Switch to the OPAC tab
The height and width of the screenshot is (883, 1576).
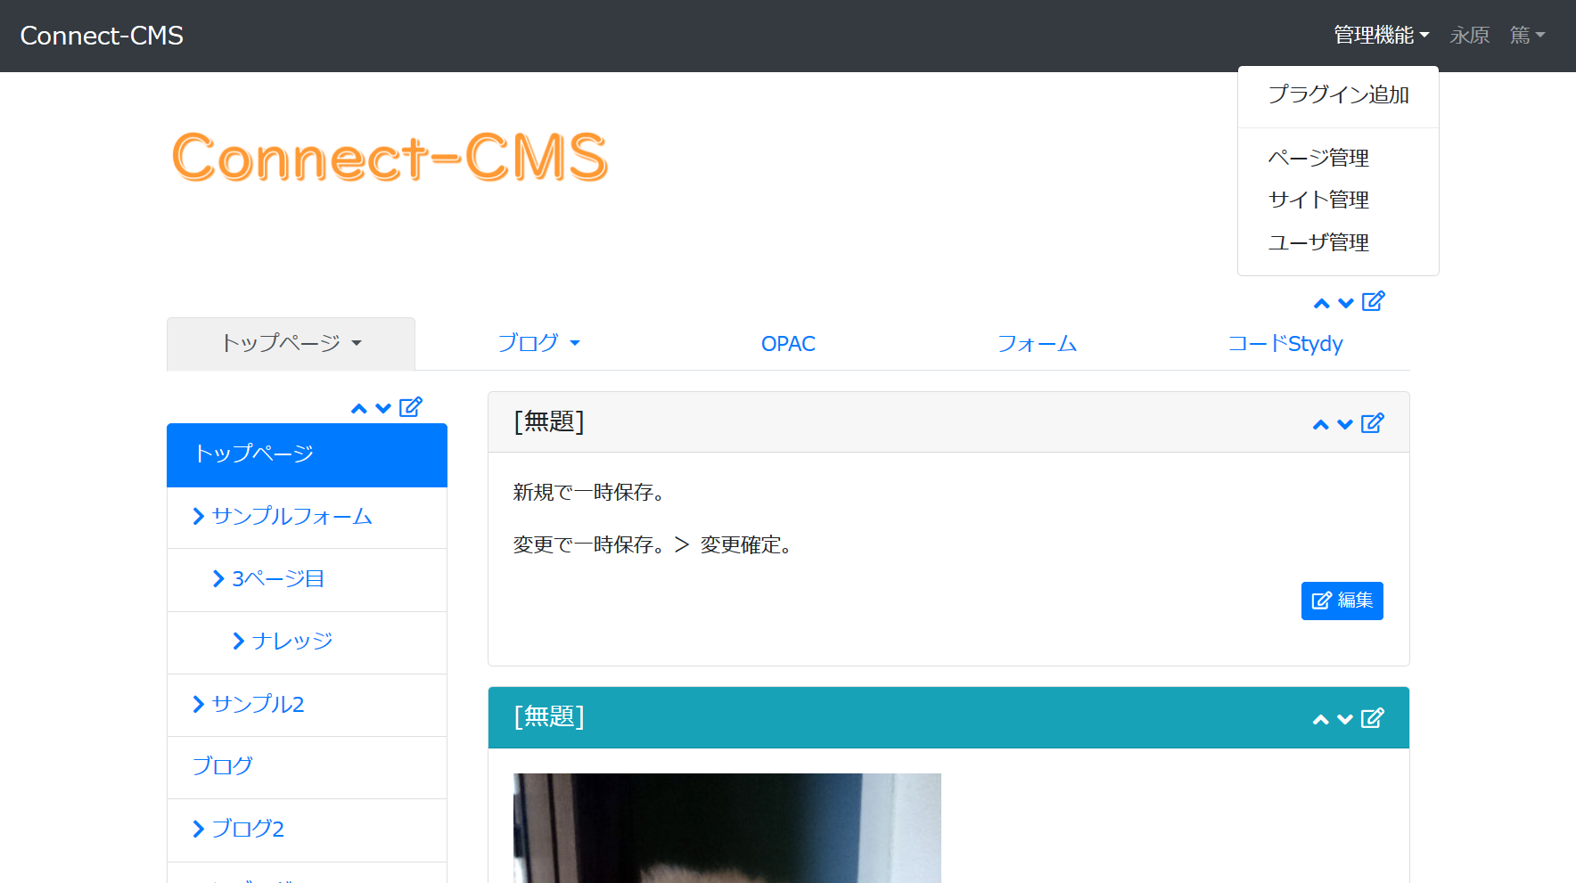(x=787, y=343)
